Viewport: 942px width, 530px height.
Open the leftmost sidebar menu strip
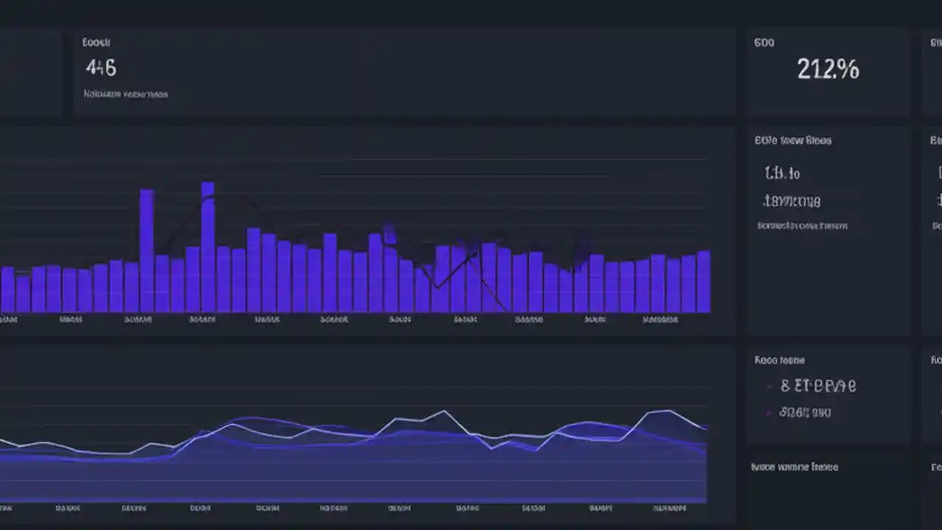[31, 70]
